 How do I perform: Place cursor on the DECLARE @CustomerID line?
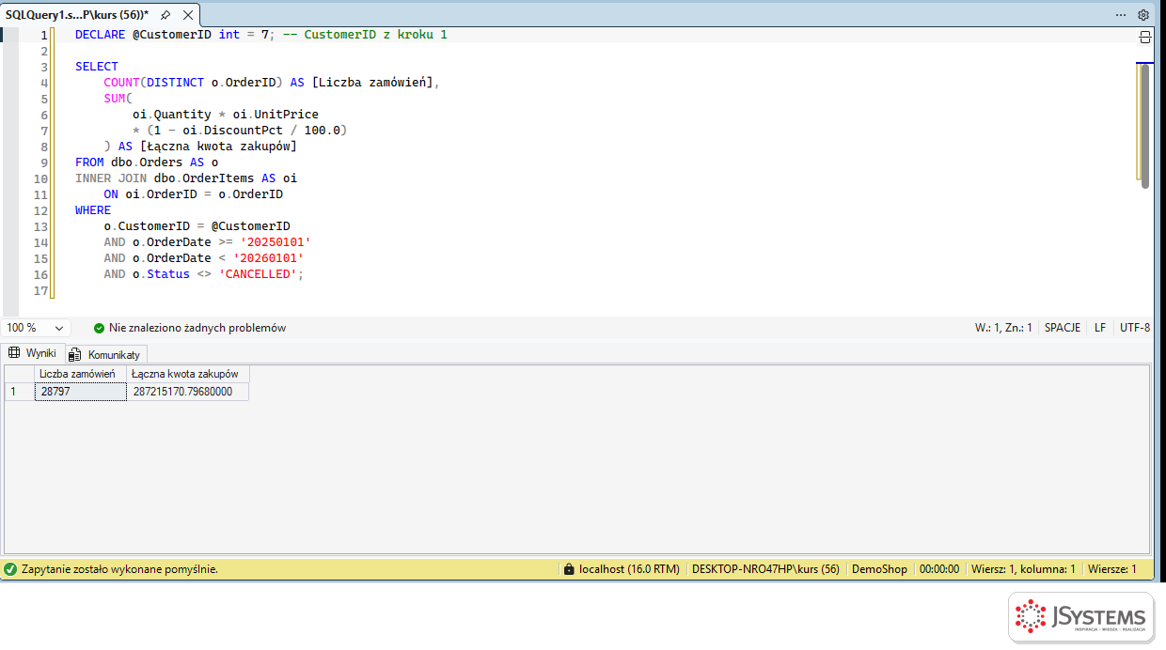260,35
